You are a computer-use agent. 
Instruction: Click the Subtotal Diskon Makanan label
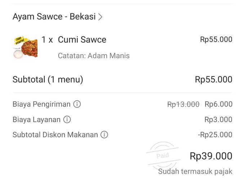tap(55, 135)
